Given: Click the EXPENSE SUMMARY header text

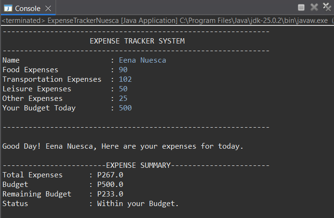Looking at the screenshot, I should (x=138, y=165).
